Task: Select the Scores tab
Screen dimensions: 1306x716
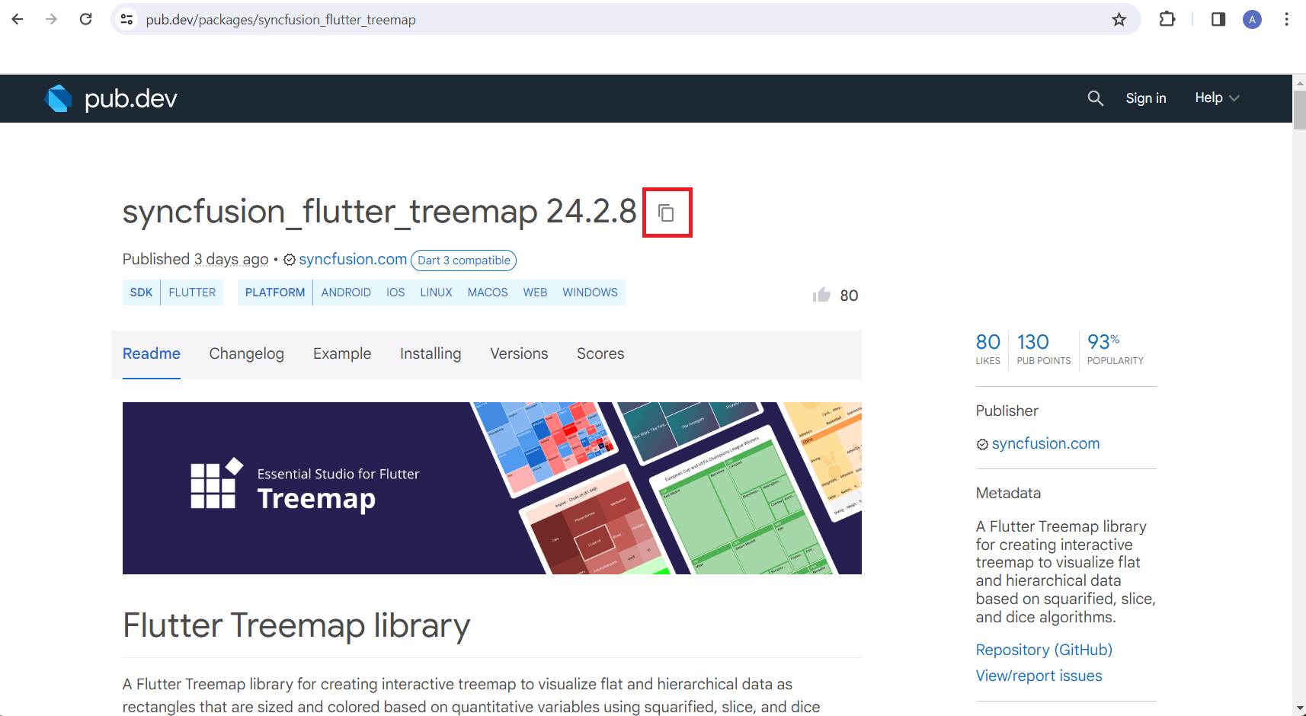Action: pos(600,353)
